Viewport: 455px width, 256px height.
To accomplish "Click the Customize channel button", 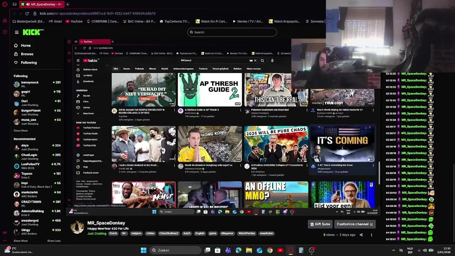I will pos(355,224).
